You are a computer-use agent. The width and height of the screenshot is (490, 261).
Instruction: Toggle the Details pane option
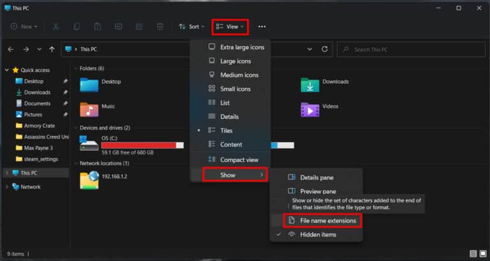(x=316, y=177)
